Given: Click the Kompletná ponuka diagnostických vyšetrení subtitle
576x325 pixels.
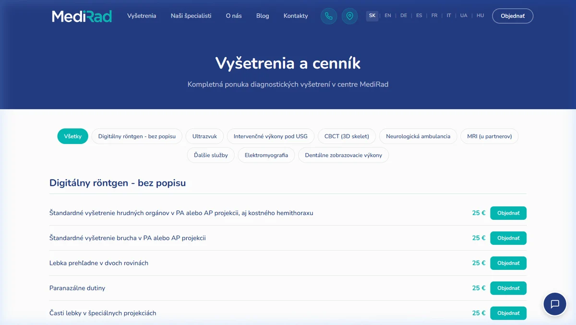Looking at the screenshot, I should click(x=288, y=84).
